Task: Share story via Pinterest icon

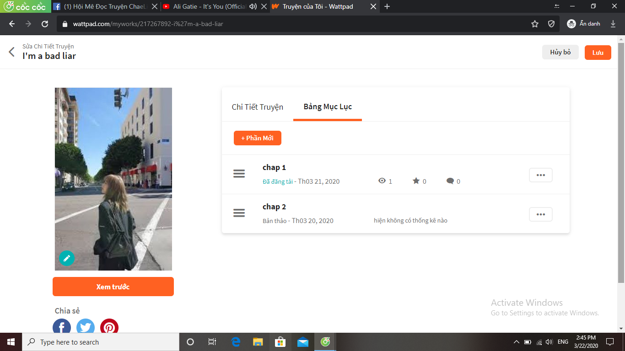Action: tap(109, 326)
